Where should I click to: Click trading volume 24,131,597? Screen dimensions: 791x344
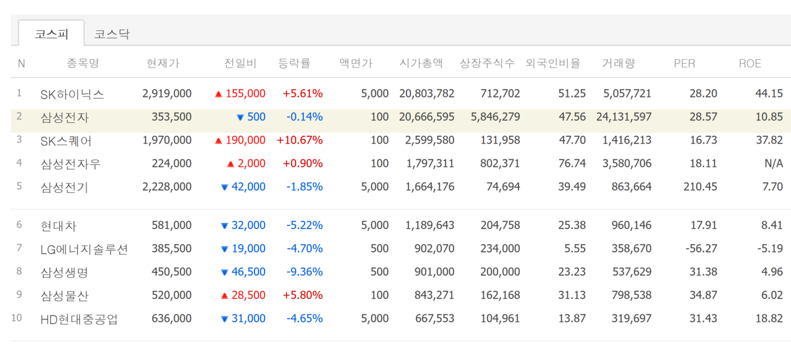tap(624, 117)
